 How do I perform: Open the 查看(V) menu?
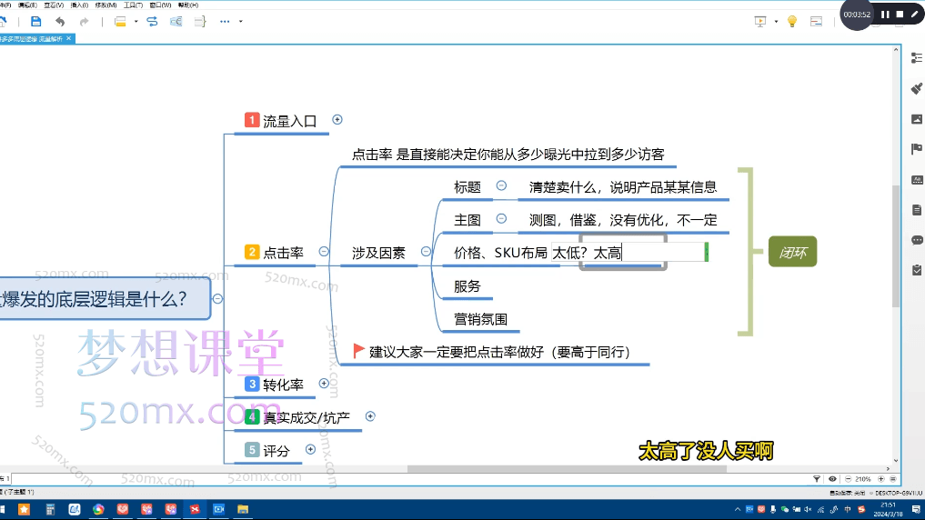point(54,5)
